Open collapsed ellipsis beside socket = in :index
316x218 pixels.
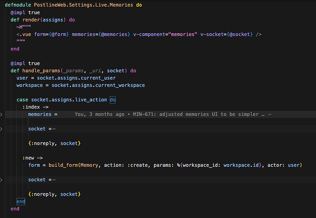(x=54, y=129)
